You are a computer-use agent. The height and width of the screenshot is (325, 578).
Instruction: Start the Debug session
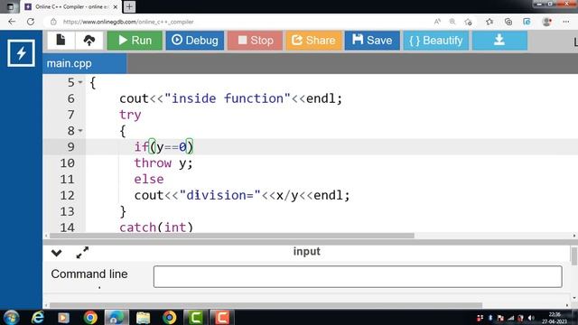(x=195, y=40)
